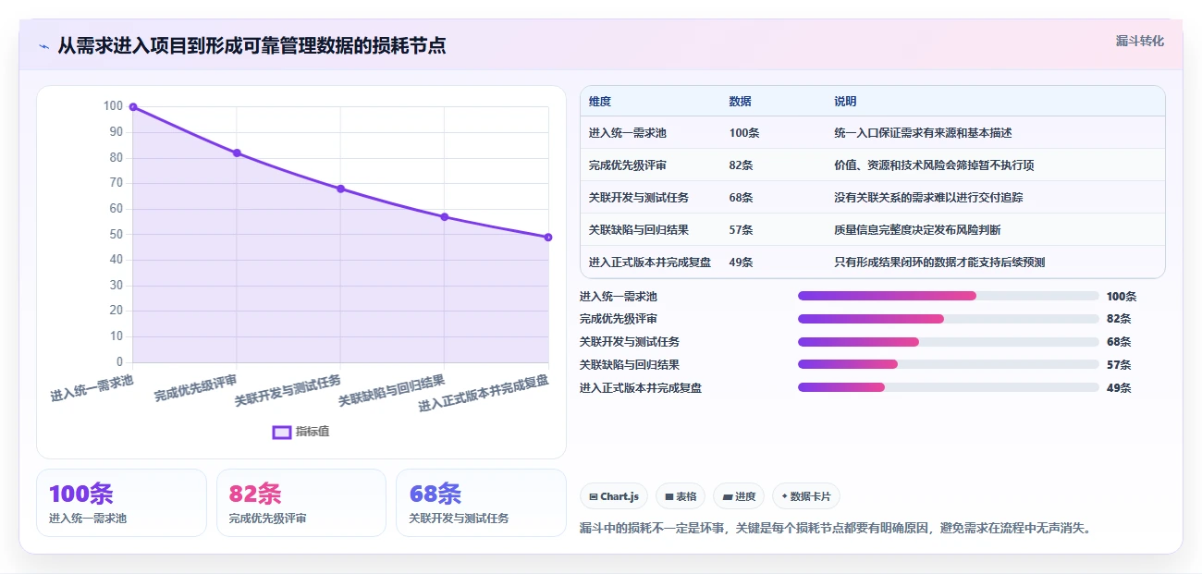The width and height of the screenshot is (1202, 574).
Task: Click the 进入统一需求池 progress bar
Action: (x=948, y=296)
